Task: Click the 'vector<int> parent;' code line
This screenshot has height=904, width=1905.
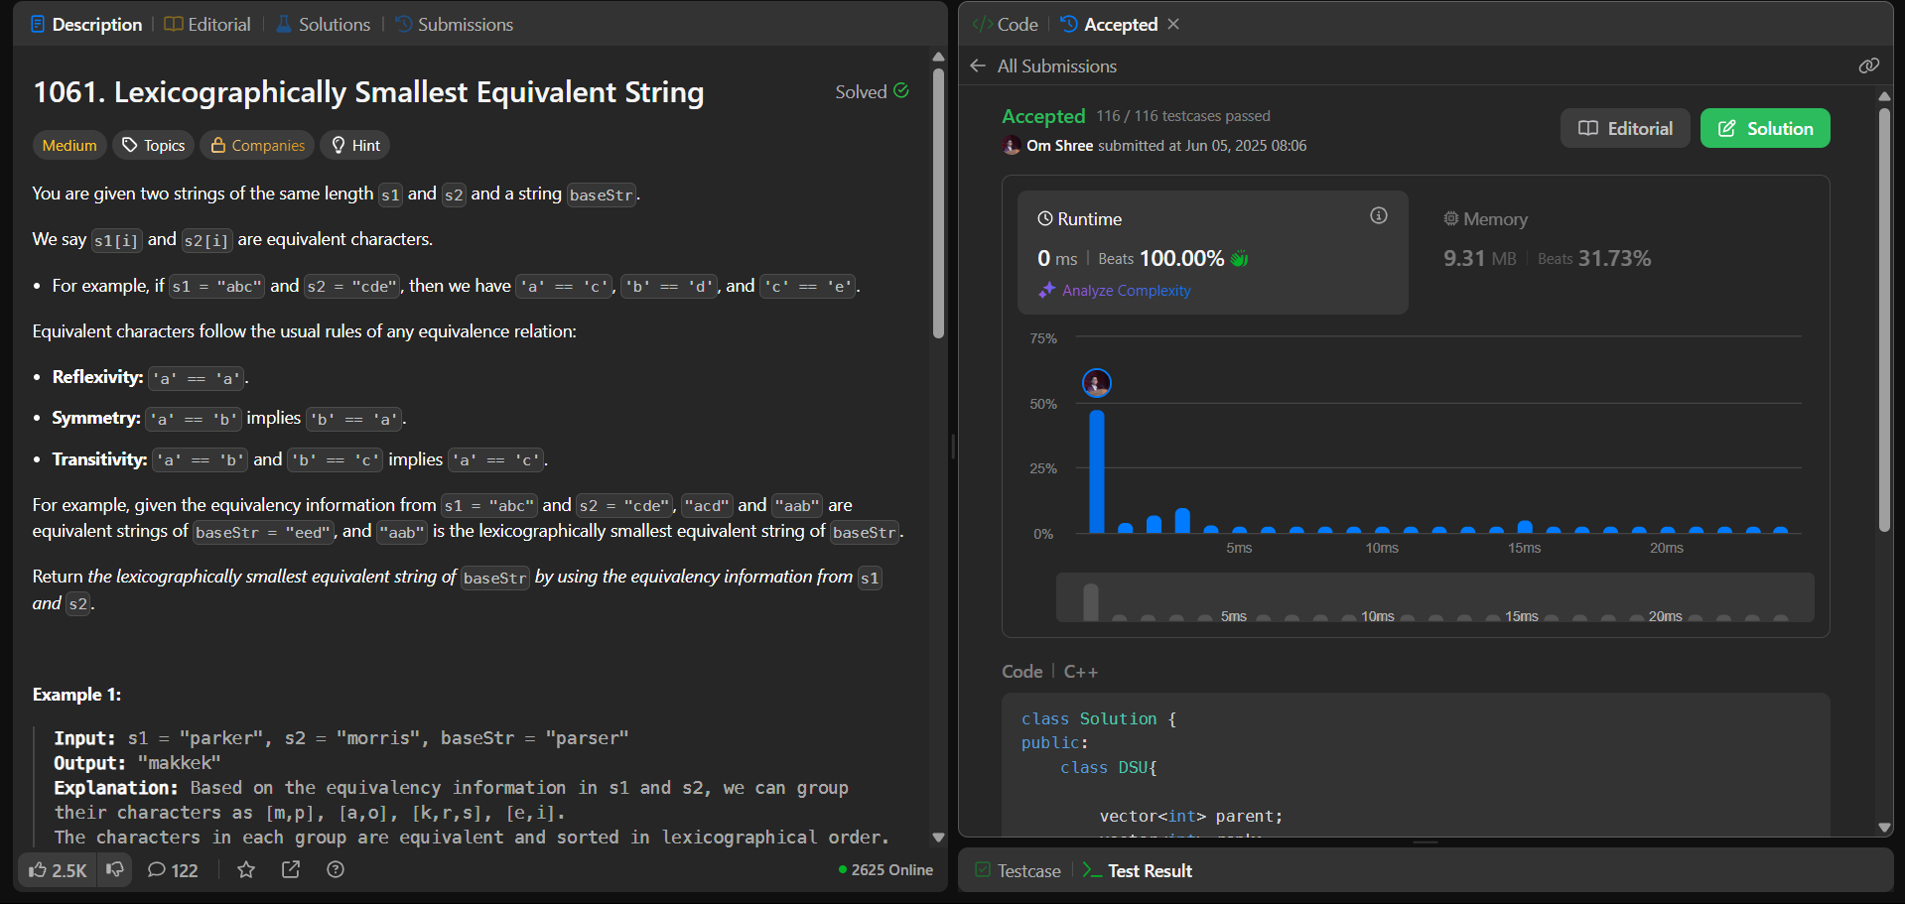Action: pos(1190,816)
